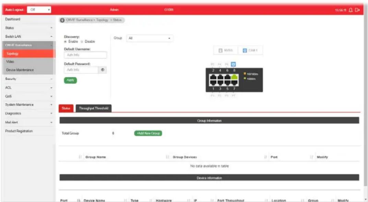Expand the Diagnostics sidebar menu
This screenshot has width=368, height=202.
tap(28, 113)
